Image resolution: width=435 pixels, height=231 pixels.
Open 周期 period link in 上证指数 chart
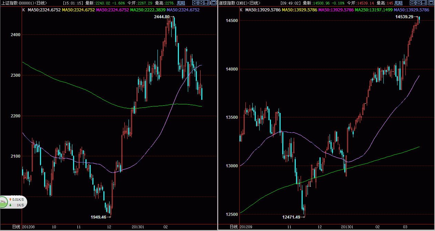[181, 3]
